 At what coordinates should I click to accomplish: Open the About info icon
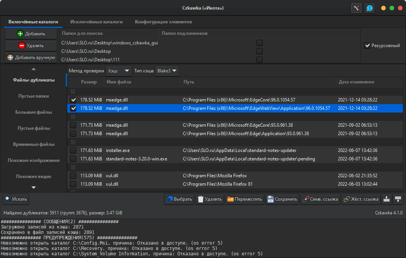click(370, 8)
